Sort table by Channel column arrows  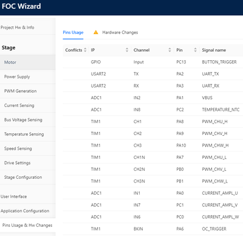(169, 50)
